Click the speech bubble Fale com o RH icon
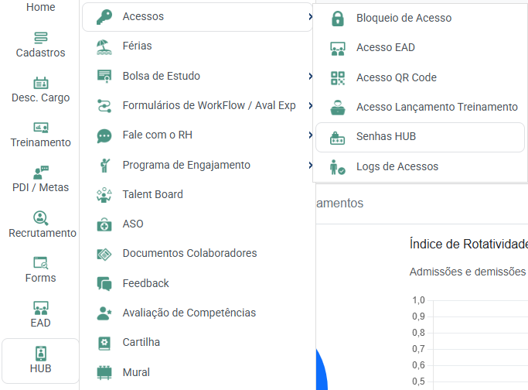528x390 pixels. pyautogui.click(x=104, y=135)
